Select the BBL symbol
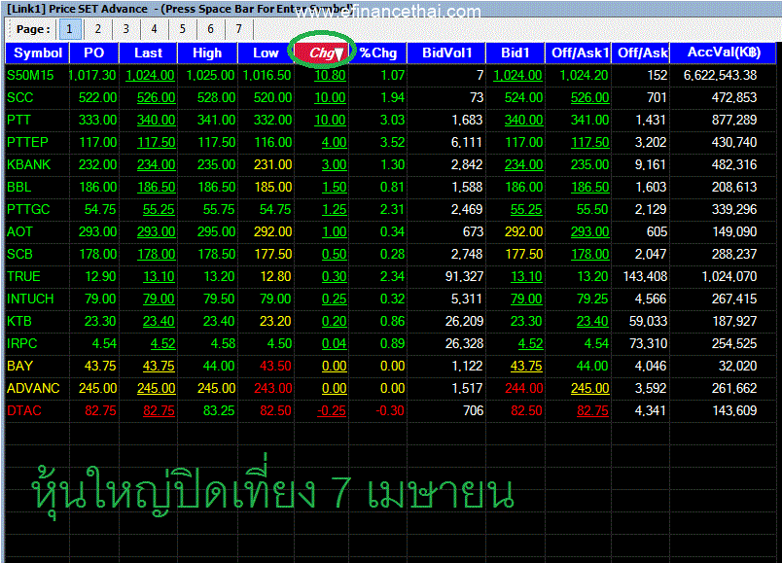782x563 pixels. tap(18, 187)
